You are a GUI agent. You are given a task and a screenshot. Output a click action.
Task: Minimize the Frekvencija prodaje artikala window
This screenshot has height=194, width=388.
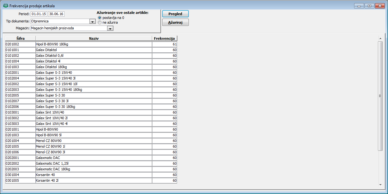click(359, 6)
